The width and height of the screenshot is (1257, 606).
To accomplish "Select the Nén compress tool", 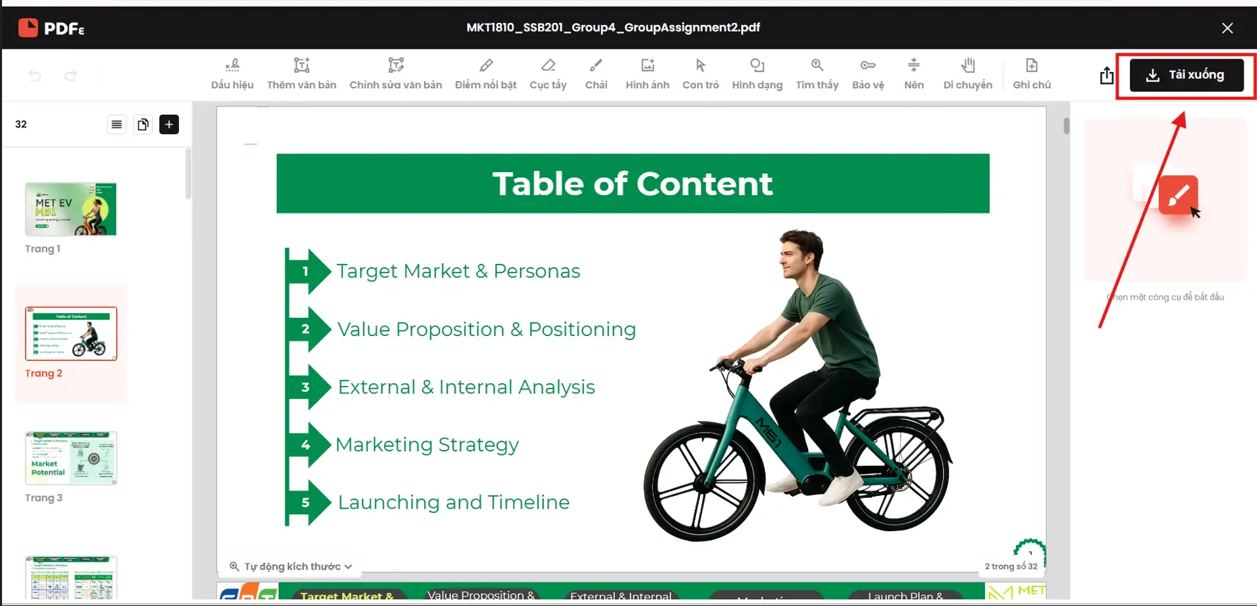I will [914, 74].
